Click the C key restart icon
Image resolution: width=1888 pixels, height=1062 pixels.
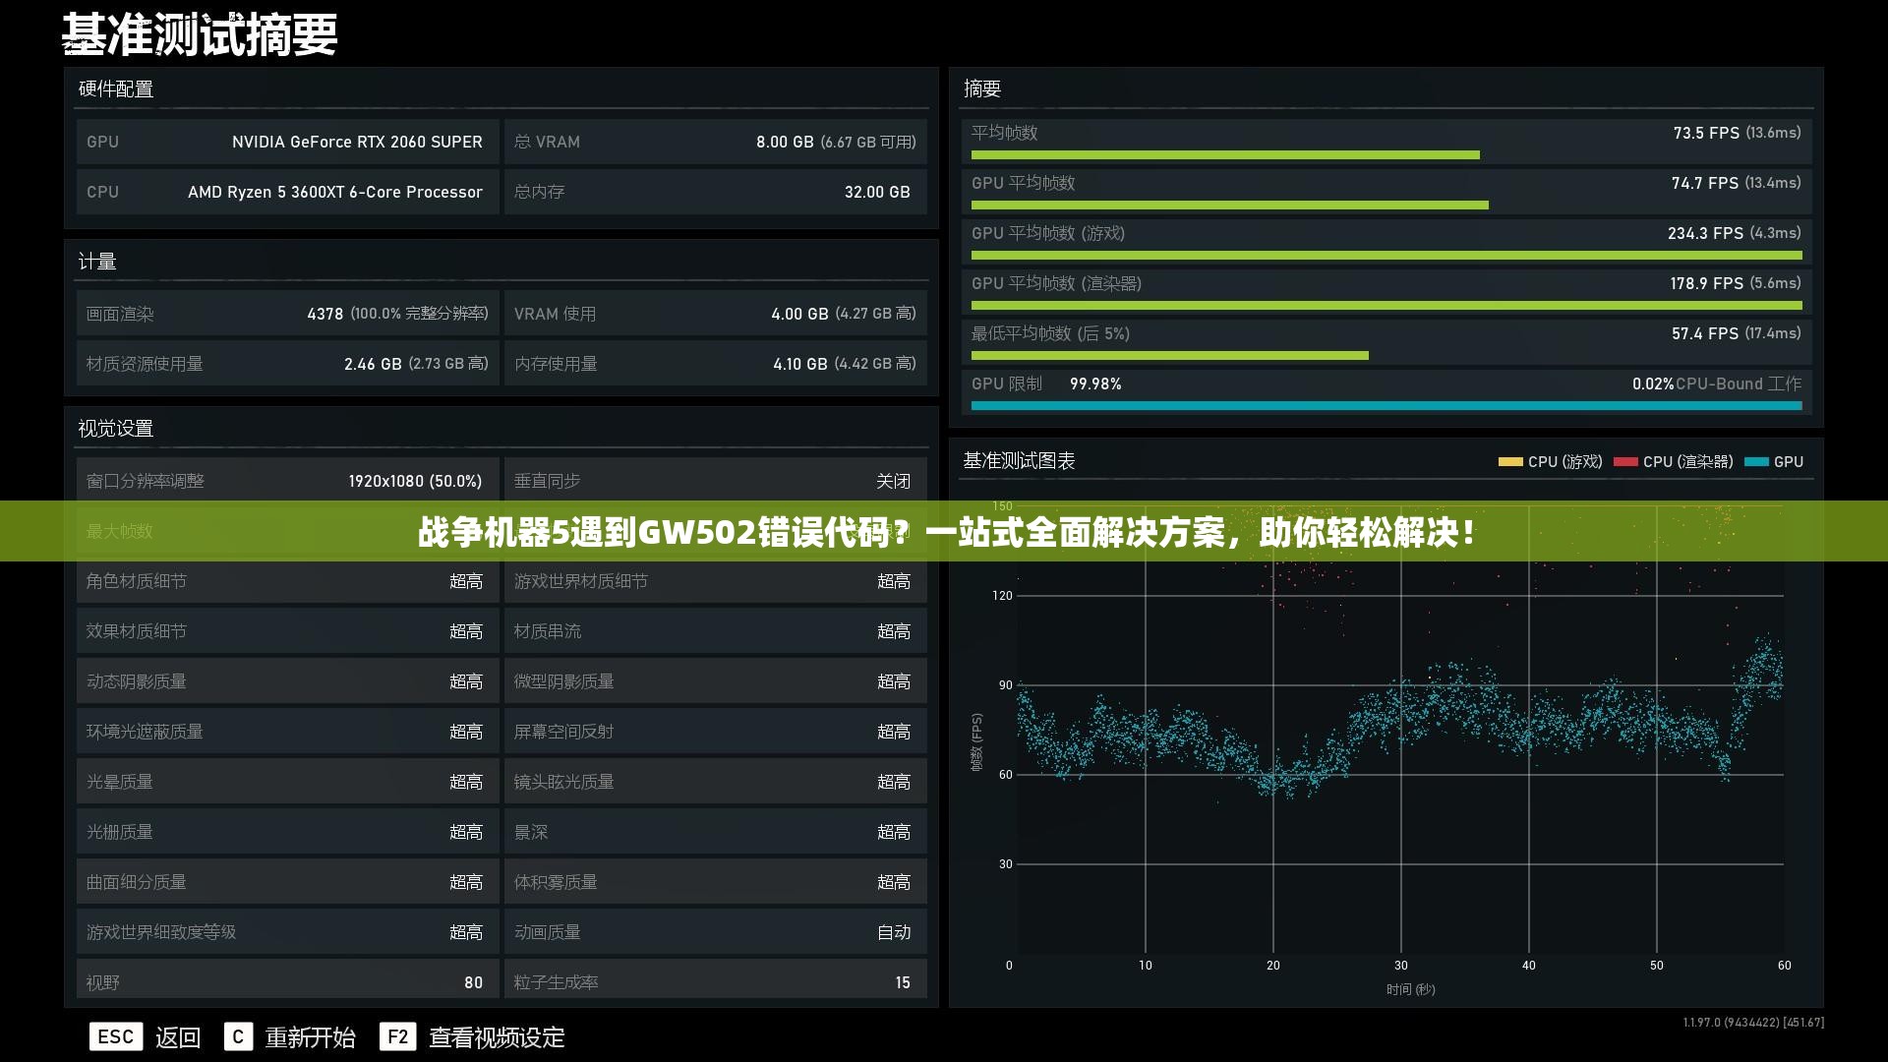(x=238, y=1036)
